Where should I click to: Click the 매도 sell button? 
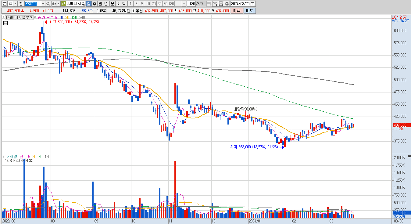pyautogui.click(x=249, y=11)
